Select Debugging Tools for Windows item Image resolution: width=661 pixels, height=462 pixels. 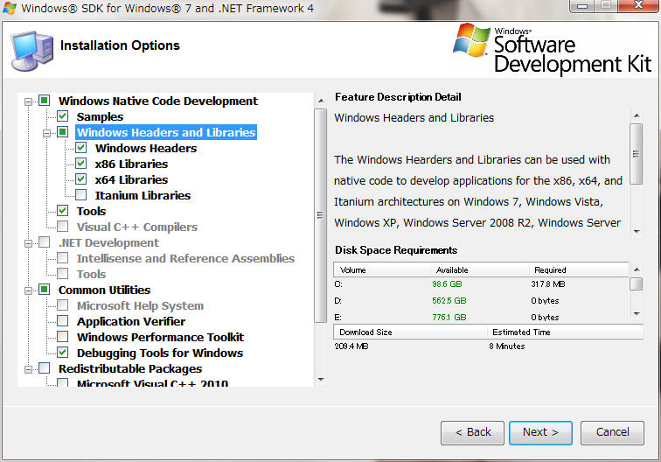coord(160,353)
